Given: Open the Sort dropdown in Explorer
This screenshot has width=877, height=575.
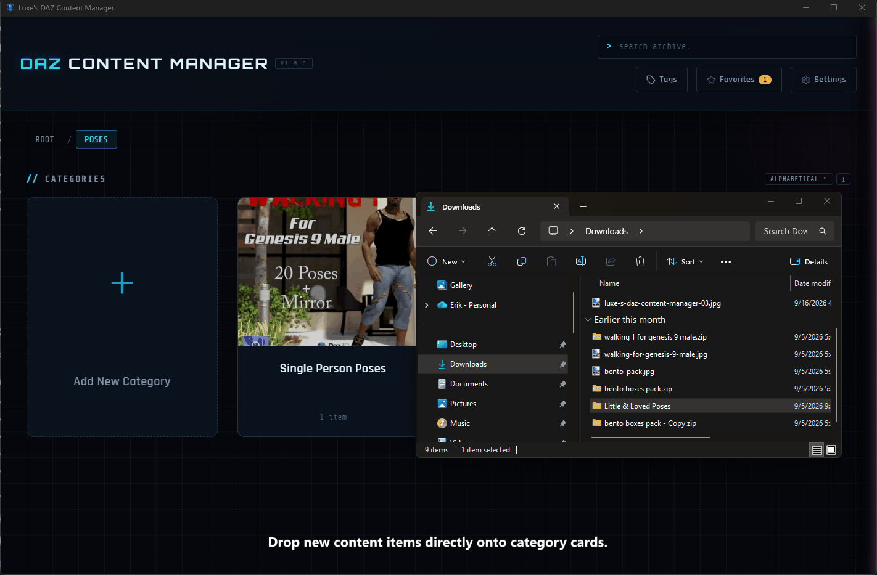Looking at the screenshot, I should (685, 261).
